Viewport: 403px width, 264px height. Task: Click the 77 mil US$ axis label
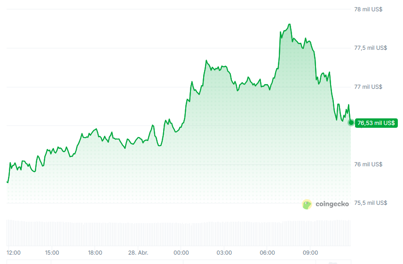[368, 87]
